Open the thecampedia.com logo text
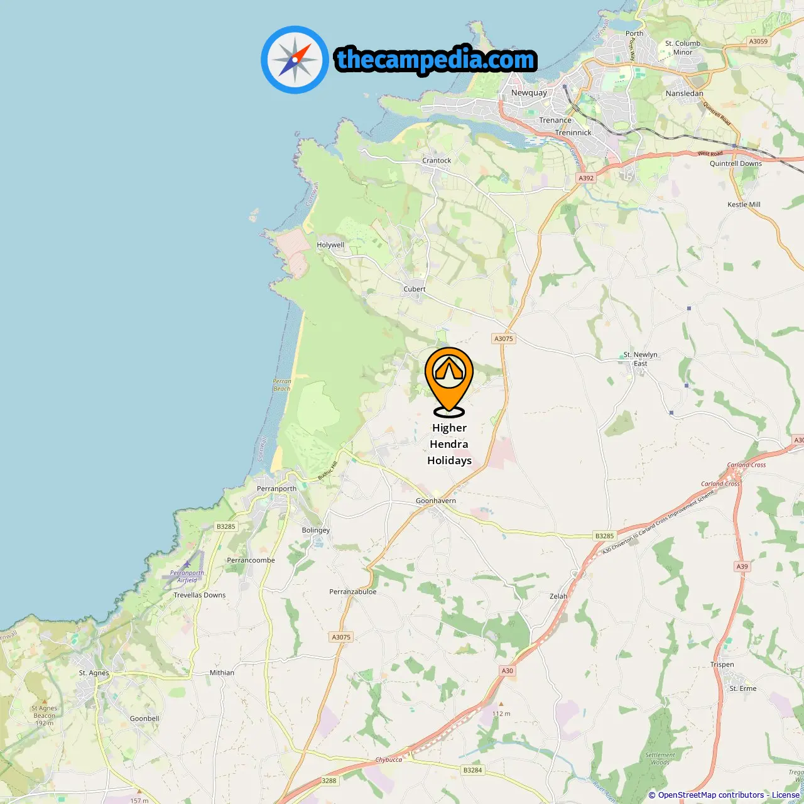 [x=436, y=60]
